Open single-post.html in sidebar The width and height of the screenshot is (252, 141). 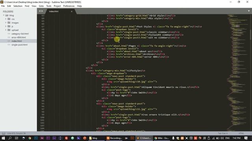coord(19,45)
